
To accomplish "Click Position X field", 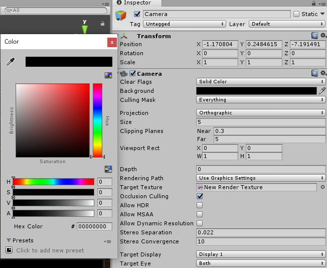I will (x=220, y=44).
